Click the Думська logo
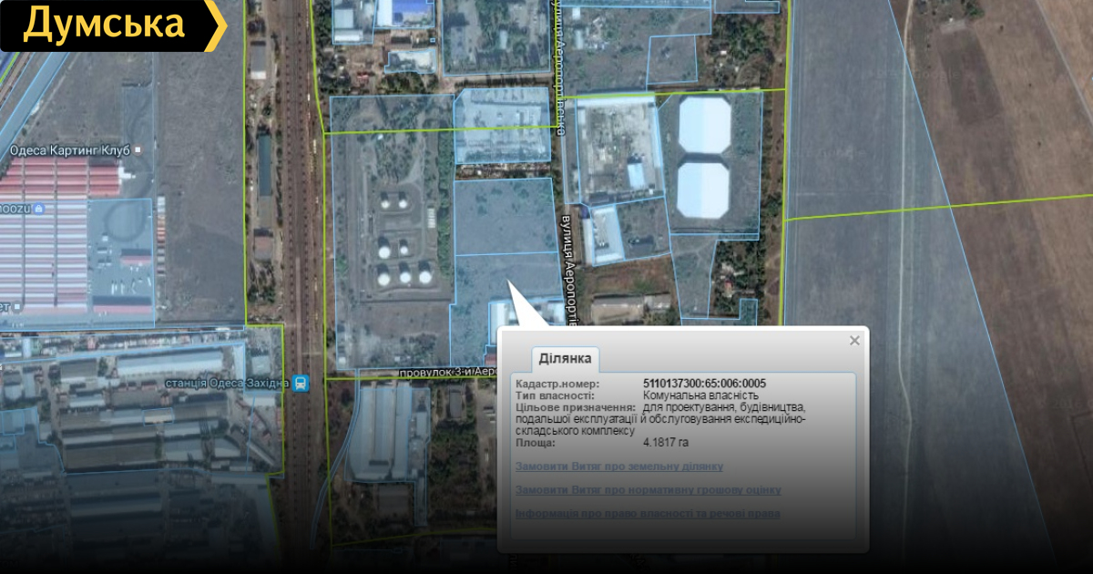Image resolution: width=1093 pixels, height=574 pixels. pos(103,25)
